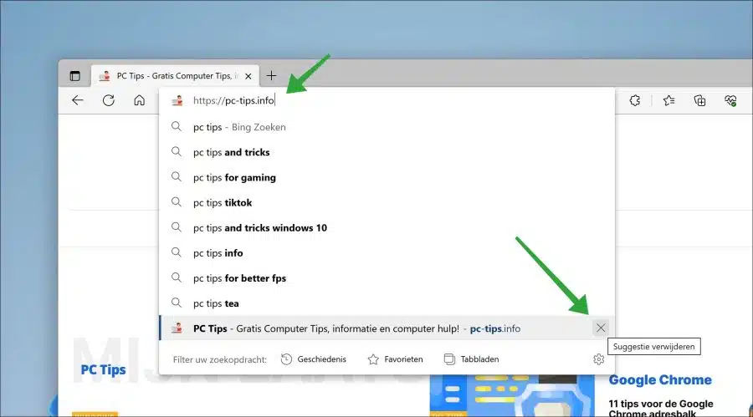Open the Extensions puzzle icon
The image size is (753, 417).
(635, 100)
